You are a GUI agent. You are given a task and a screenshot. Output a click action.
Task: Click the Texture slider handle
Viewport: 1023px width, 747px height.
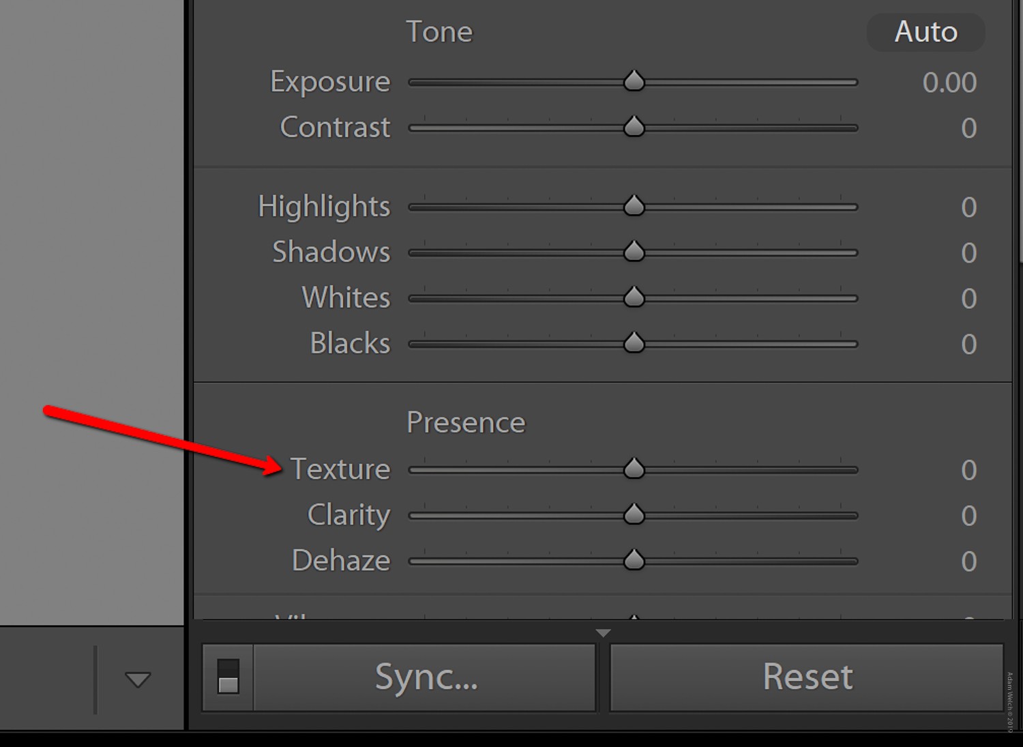[634, 469]
